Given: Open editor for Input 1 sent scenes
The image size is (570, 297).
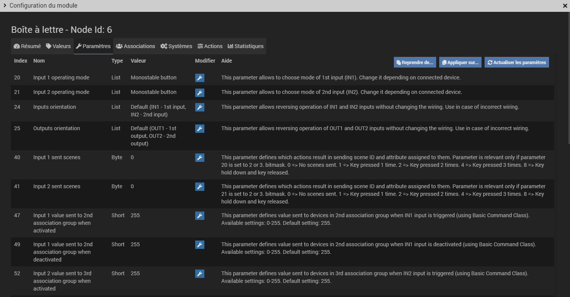Looking at the screenshot, I should pyautogui.click(x=199, y=158).
